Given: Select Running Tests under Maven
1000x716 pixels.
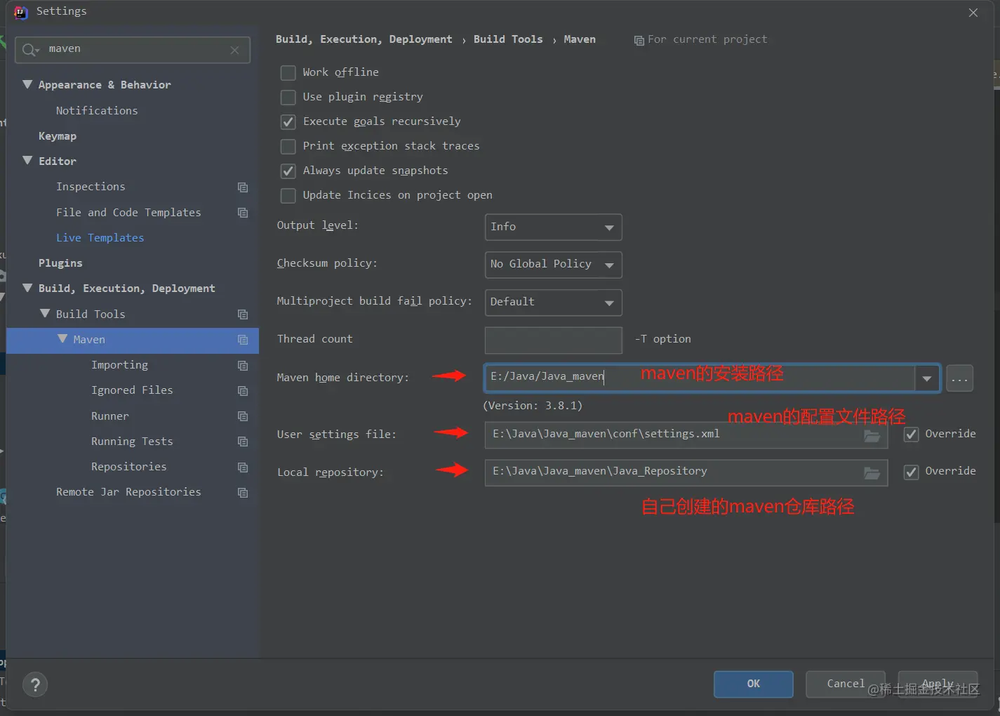Looking at the screenshot, I should [132, 442].
